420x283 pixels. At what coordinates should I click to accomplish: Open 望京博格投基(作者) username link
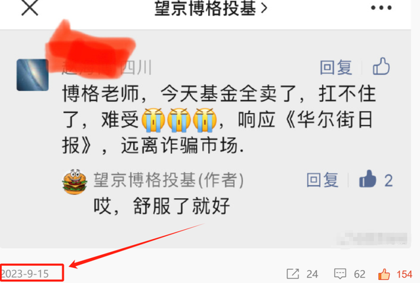[169, 180]
